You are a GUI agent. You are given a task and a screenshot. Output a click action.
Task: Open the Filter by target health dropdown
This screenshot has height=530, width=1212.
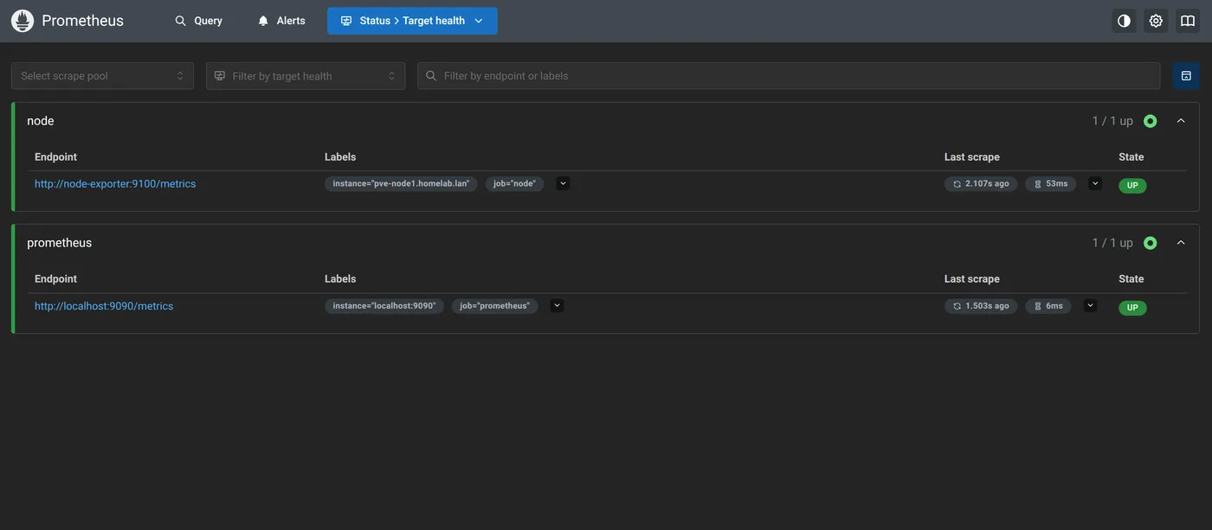[x=306, y=76]
